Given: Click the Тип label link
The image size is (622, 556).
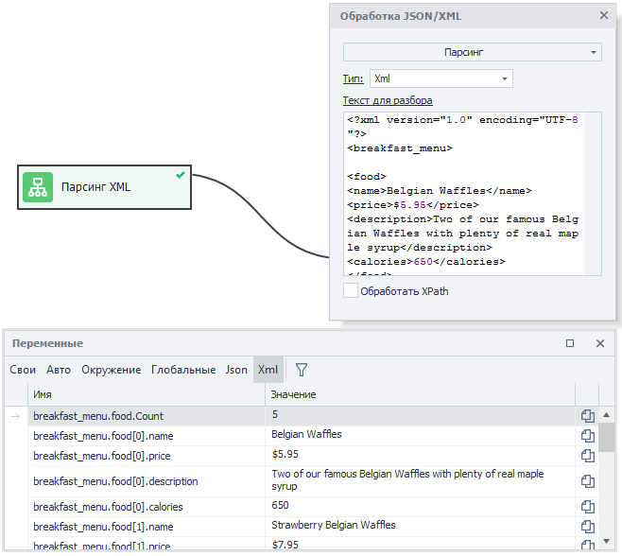Looking at the screenshot, I should [352, 78].
